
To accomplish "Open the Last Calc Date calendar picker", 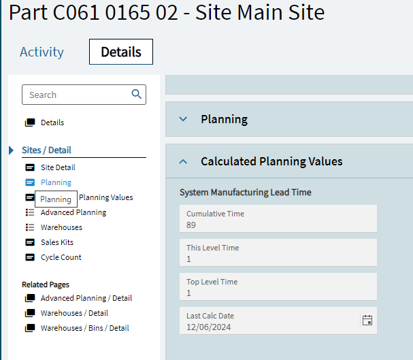I will pos(367,320).
